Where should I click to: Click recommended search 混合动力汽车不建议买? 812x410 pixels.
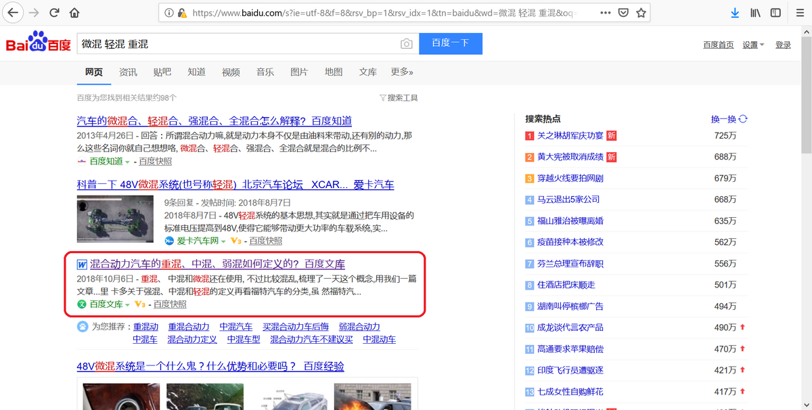pos(311,340)
